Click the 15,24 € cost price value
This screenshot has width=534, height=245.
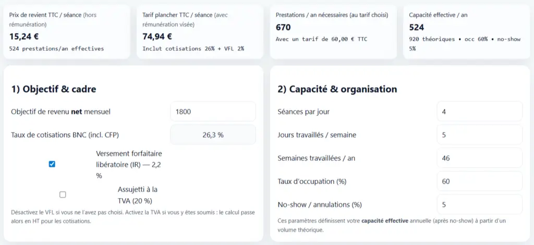pos(24,36)
